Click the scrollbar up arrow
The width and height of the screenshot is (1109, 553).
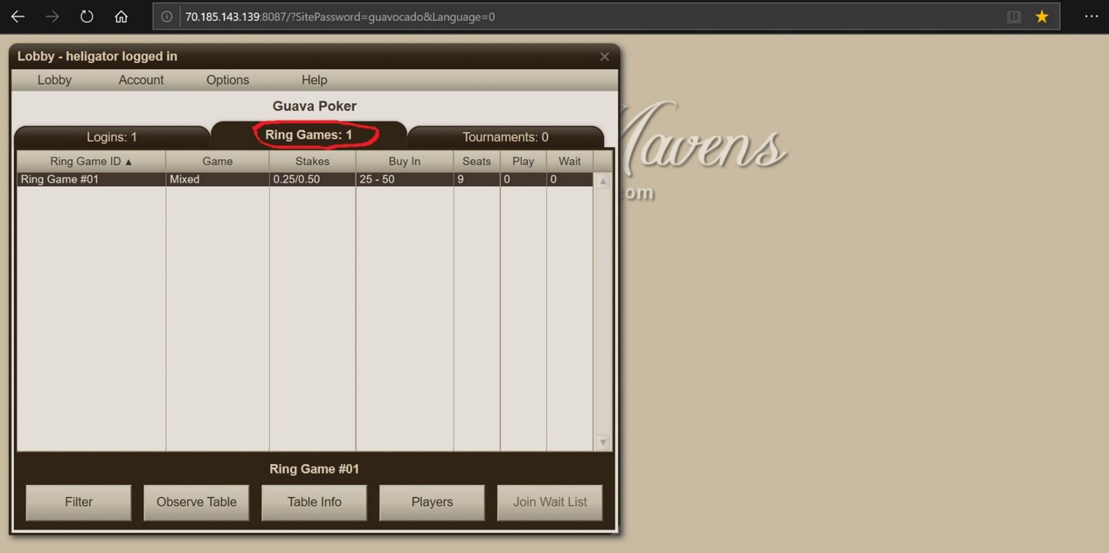[603, 181]
